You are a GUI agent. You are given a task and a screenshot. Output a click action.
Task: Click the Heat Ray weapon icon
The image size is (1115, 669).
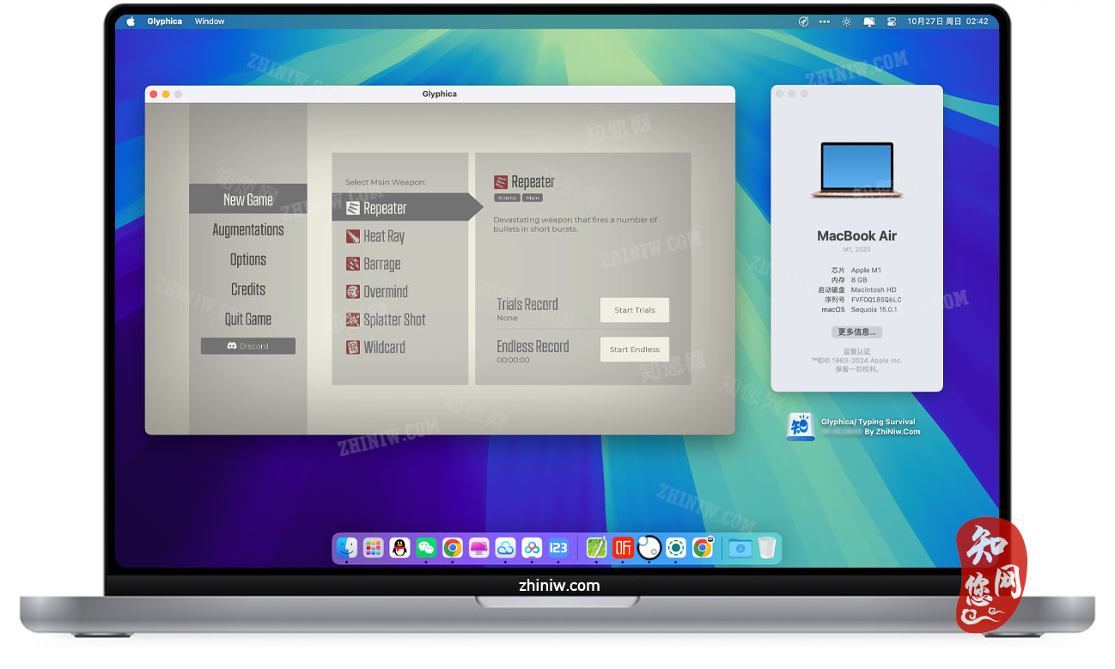[x=353, y=236]
